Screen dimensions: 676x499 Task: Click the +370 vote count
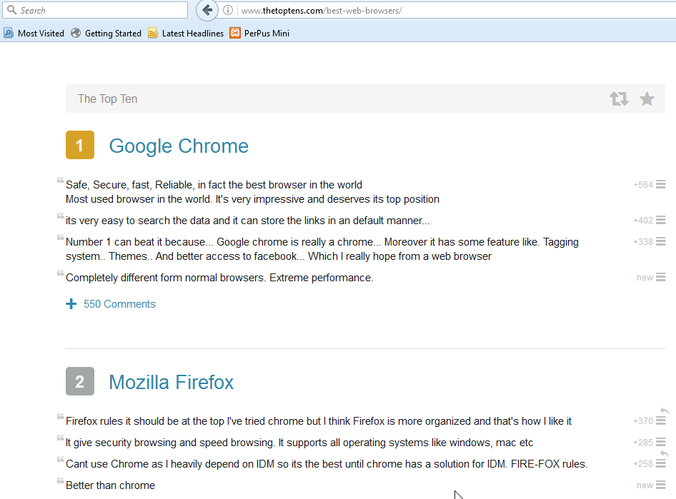[643, 421]
